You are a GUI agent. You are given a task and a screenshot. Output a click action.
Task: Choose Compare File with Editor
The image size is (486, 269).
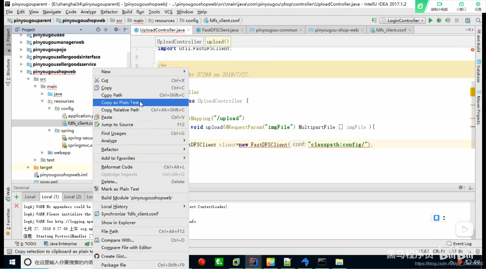141,247
